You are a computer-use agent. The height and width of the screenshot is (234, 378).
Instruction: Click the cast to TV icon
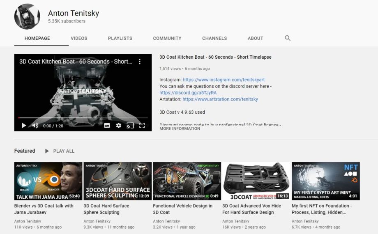[x=130, y=125]
